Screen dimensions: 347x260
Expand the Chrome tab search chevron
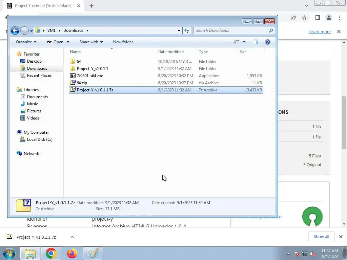pyautogui.click(x=306, y=6)
